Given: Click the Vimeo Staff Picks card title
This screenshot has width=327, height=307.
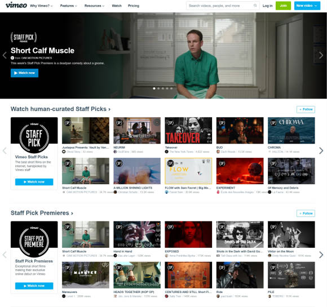Looking at the screenshot, I should tap(31, 157).
